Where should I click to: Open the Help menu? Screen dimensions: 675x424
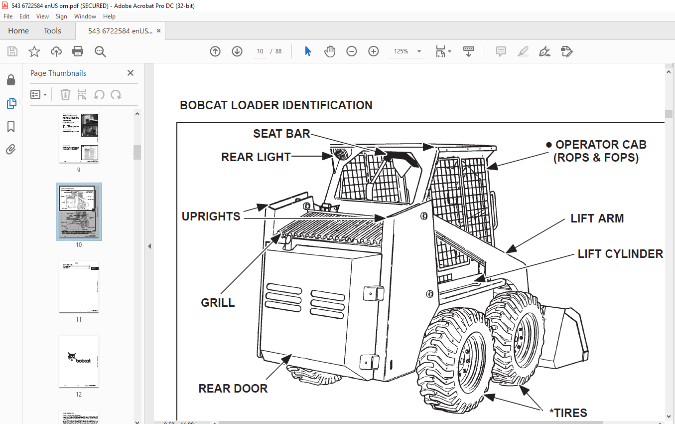(109, 16)
